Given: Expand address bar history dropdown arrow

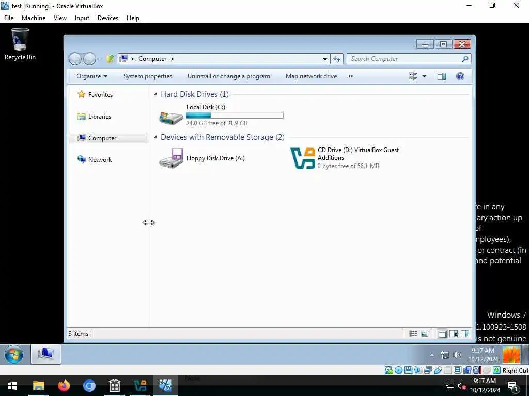Looking at the screenshot, I should tap(325, 59).
